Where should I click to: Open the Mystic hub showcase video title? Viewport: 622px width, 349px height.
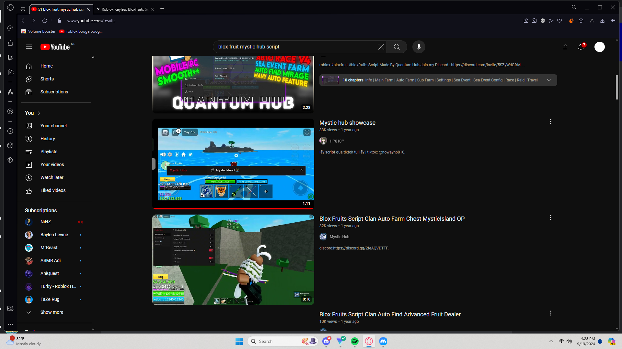tap(347, 123)
